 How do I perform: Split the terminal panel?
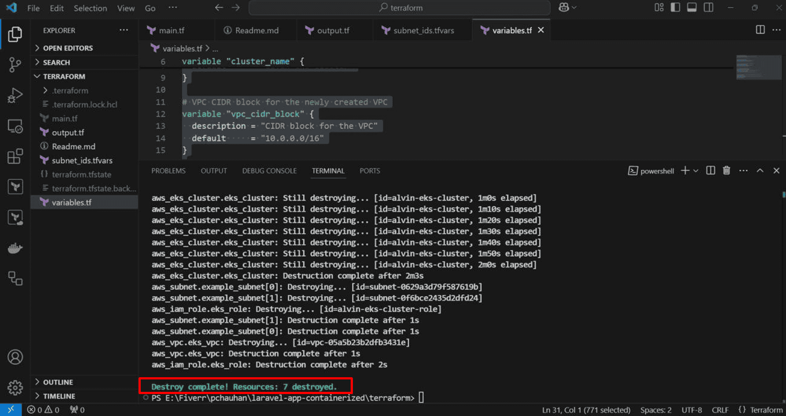[x=711, y=171]
